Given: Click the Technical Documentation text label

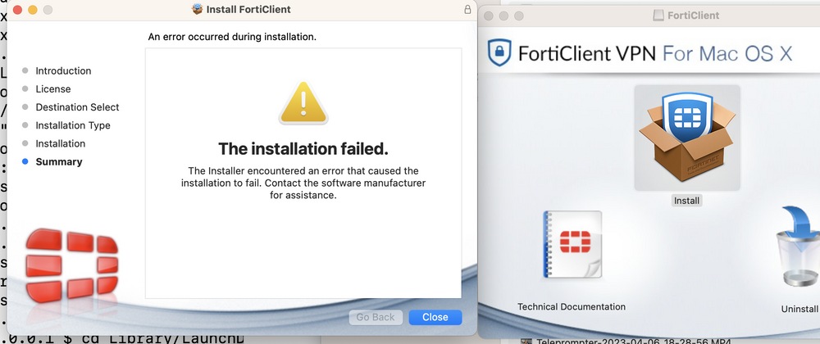Looking at the screenshot, I should 572,307.
